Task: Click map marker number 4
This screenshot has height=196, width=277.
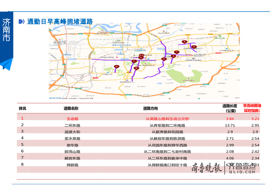Action: click(173, 56)
